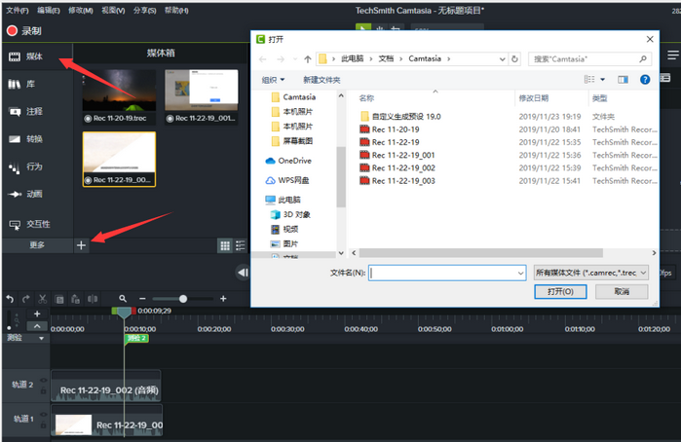Click previous frame playback button
This screenshot has height=442, width=681.
pyautogui.click(x=243, y=273)
